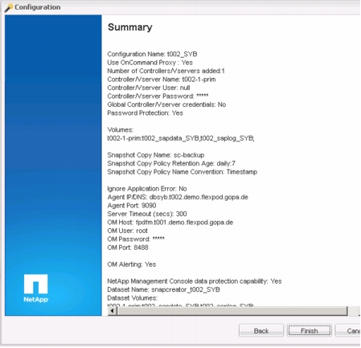Select 'NetApp Management Console data protection capability' line
This screenshot has height=348, width=361.
pos(195,281)
